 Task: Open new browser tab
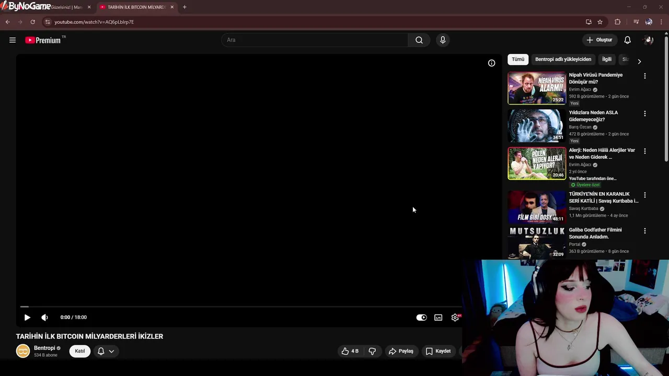tap(184, 7)
